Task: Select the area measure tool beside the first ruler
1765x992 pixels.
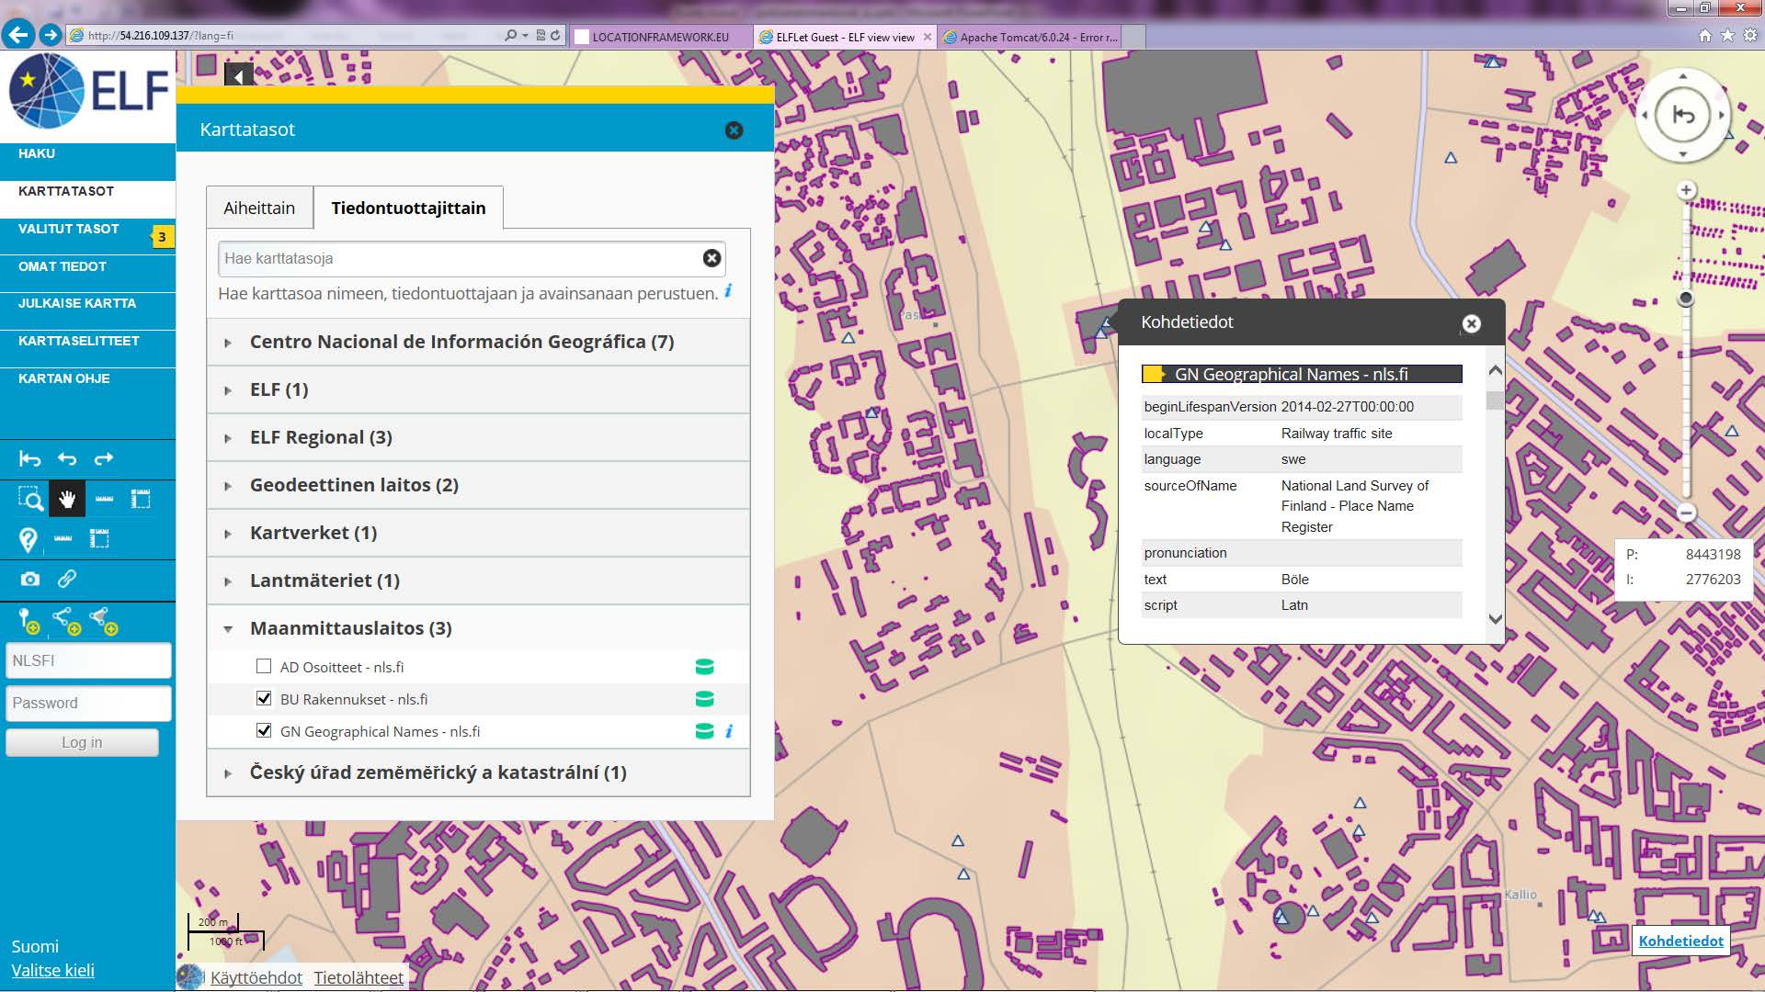Action: (140, 499)
